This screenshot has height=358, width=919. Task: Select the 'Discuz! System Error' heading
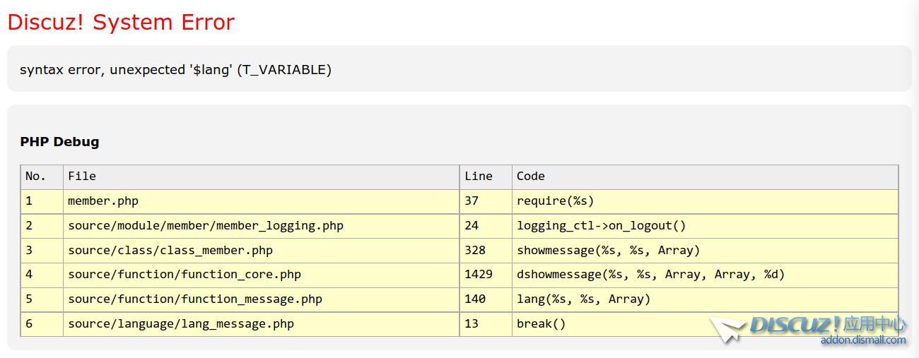pyautogui.click(x=121, y=23)
